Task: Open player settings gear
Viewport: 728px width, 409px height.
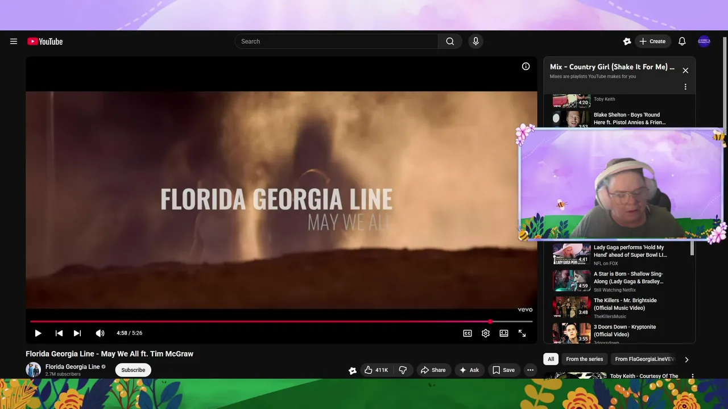Action: pos(486,333)
